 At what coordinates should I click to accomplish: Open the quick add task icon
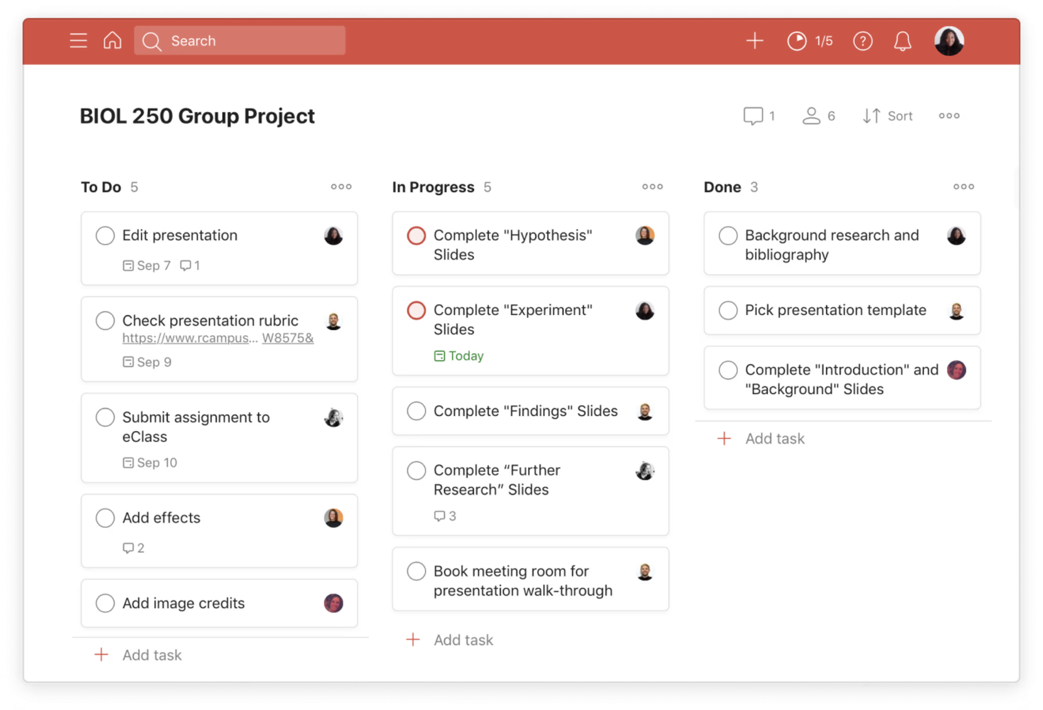[755, 41]
